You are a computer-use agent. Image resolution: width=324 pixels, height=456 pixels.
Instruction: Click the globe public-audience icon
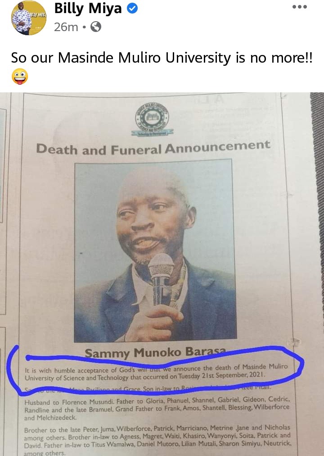96,27
